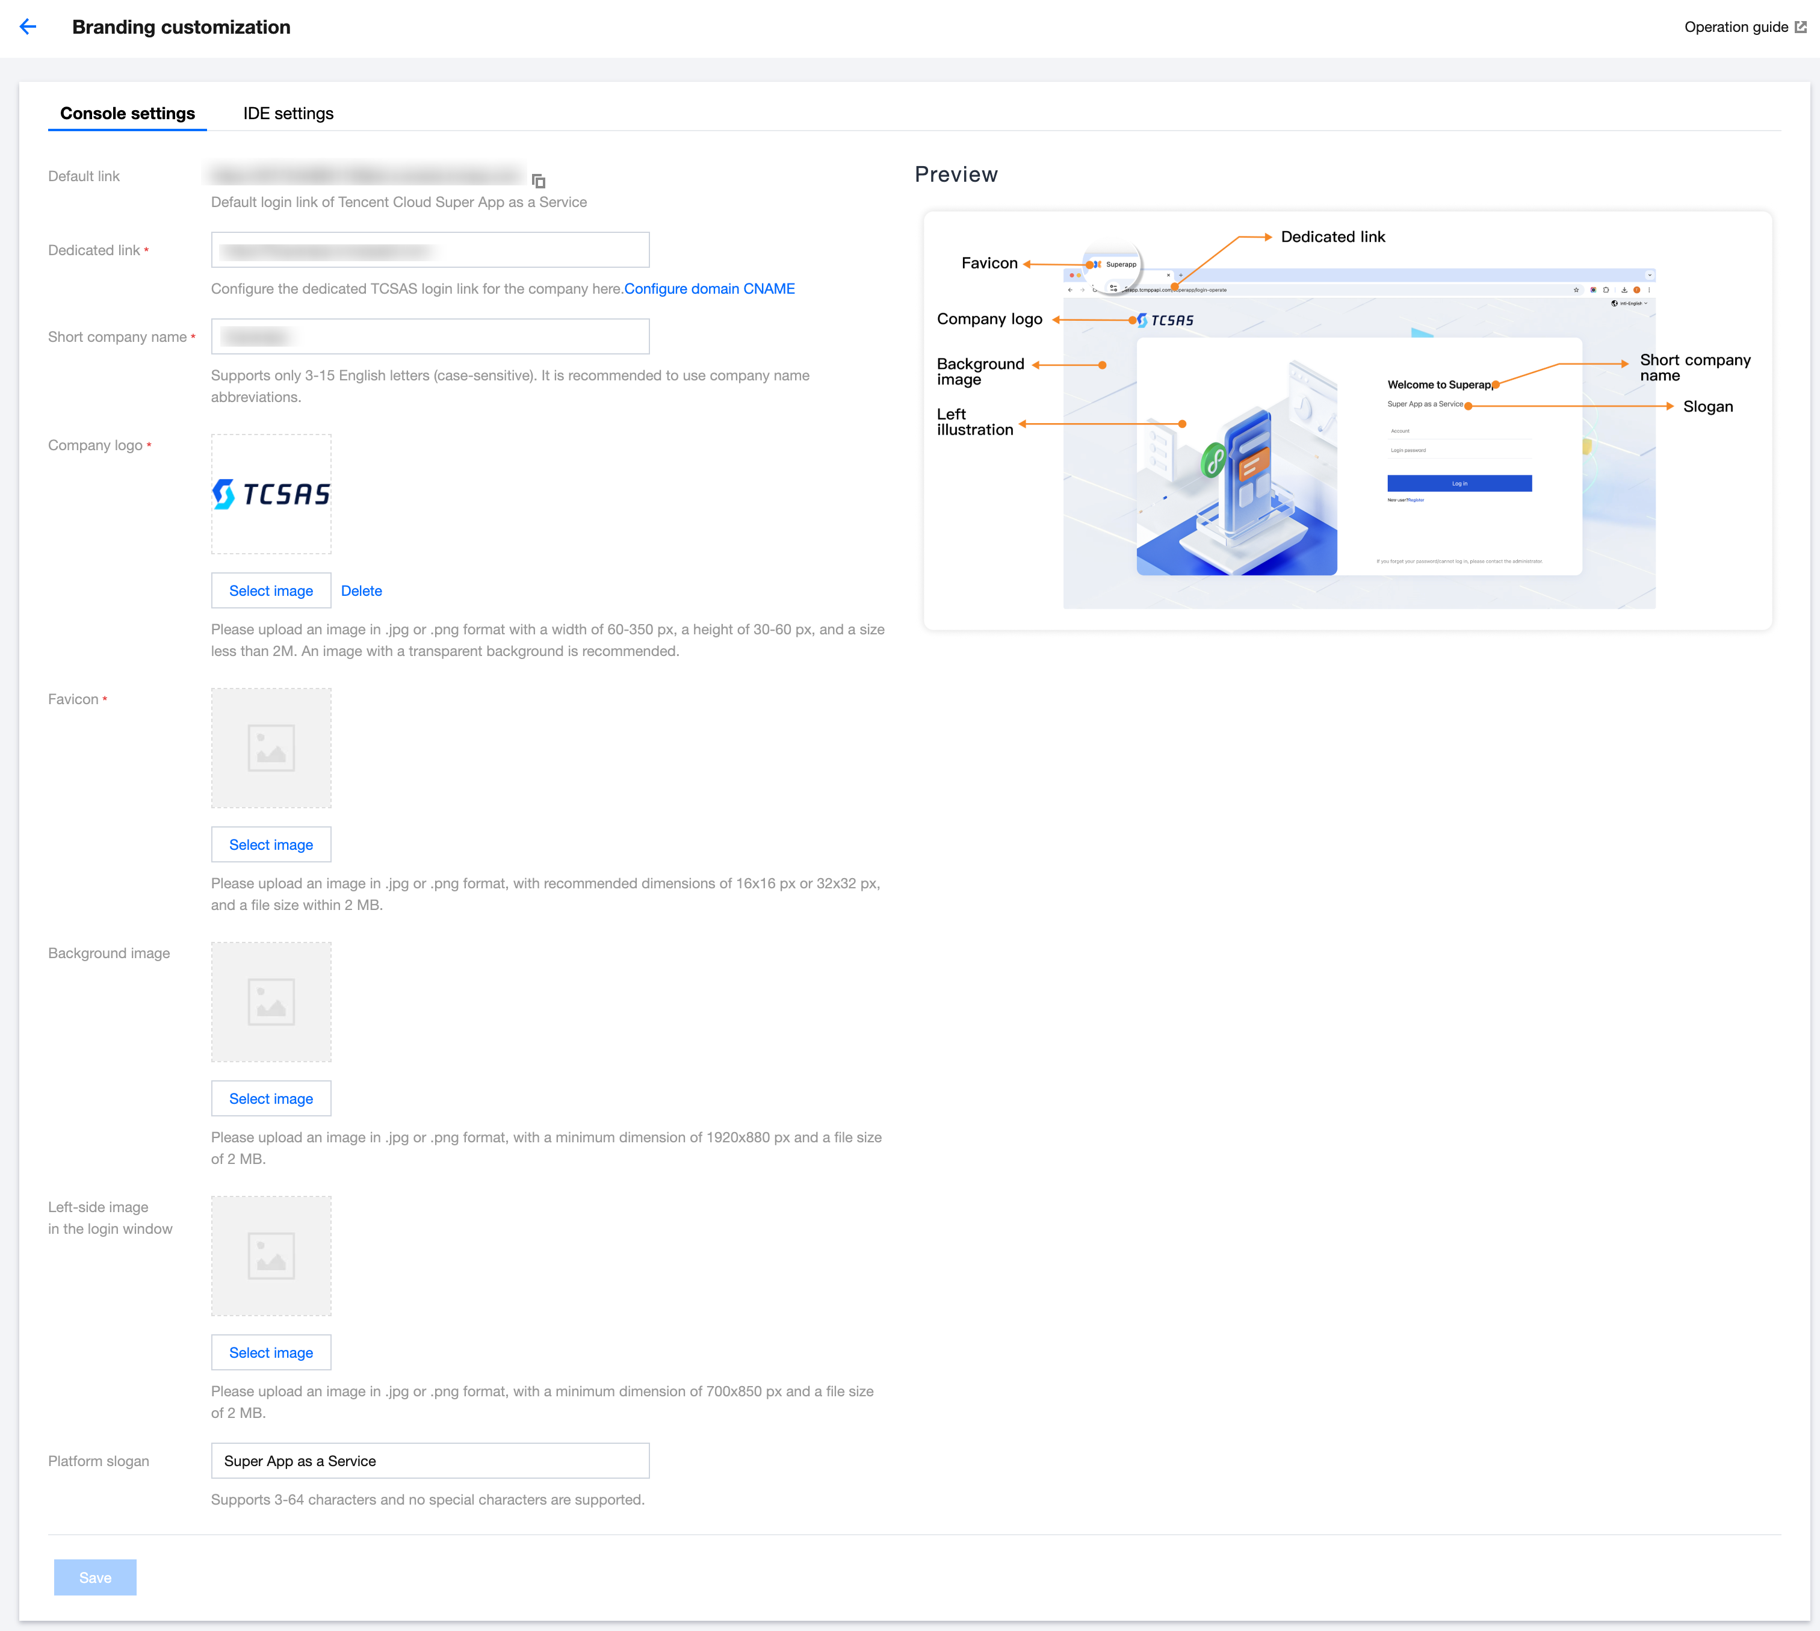
Task: Click the TCSAS company logo thumbnail
Action: coord(271,494)
